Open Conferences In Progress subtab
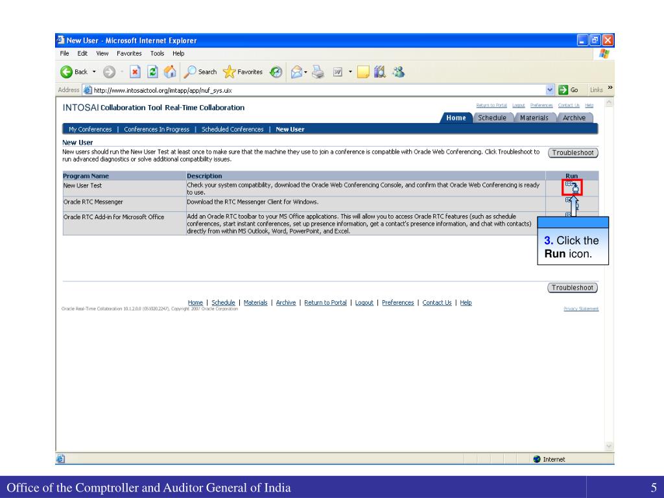The width and height of the screenshot is (664, 498). pos(157,129)
